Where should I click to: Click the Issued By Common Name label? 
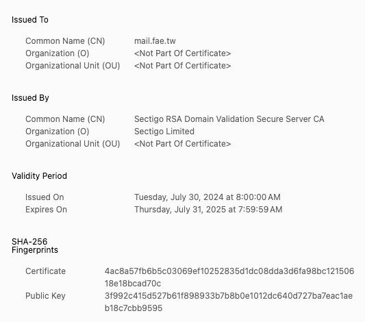(x=65, y=119)
